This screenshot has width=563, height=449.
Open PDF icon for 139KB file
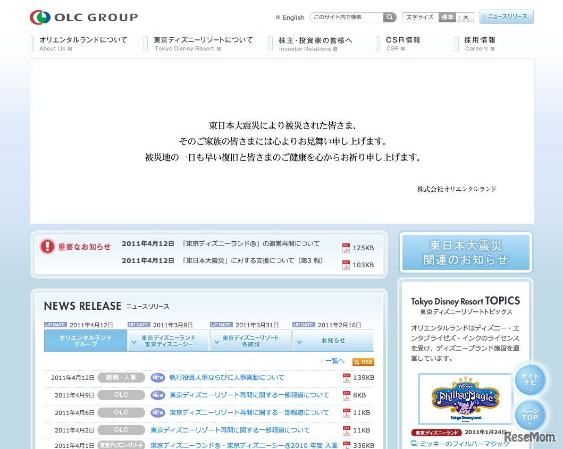click(x=347, y=378)
